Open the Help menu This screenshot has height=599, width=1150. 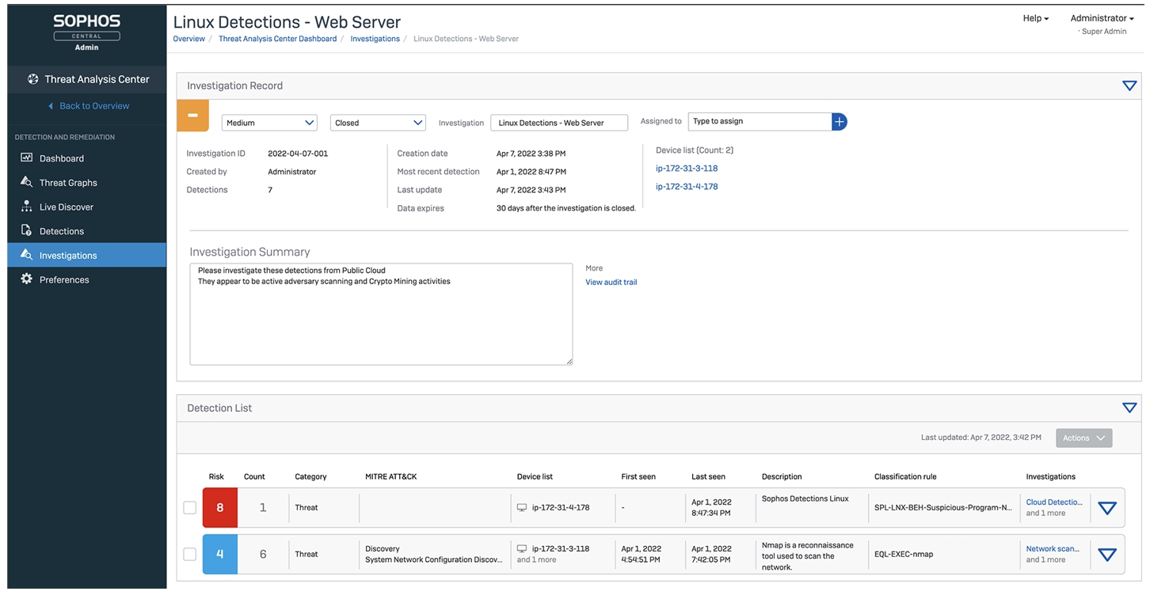tap(1036, 18)
